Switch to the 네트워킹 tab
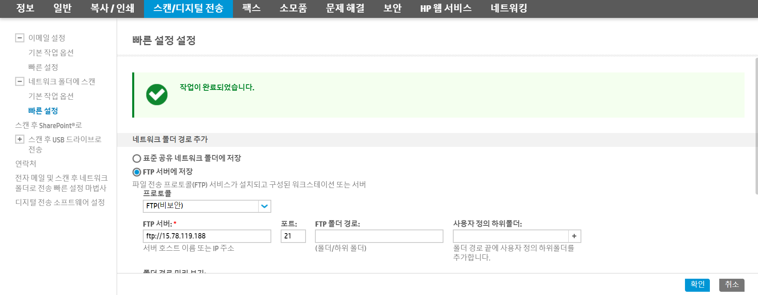Screen dimensions: 758x295 [x=509, y=9]
